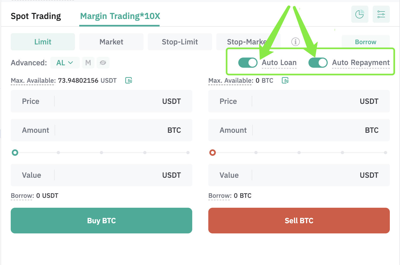Expand the AL advanced dropdown

click(x=65, y=63)
